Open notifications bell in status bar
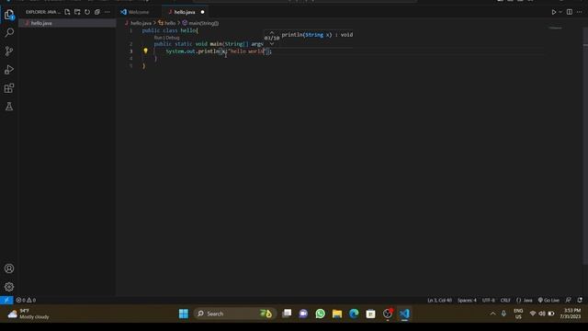This screenshot has width=588, height=331. (x=580, y=301)
